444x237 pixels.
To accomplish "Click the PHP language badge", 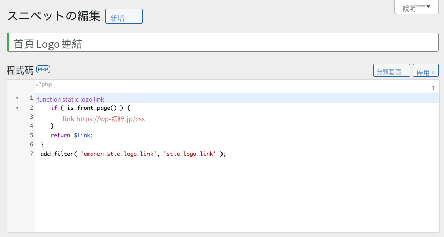I will pyautogui.click(x=43, y=70).
